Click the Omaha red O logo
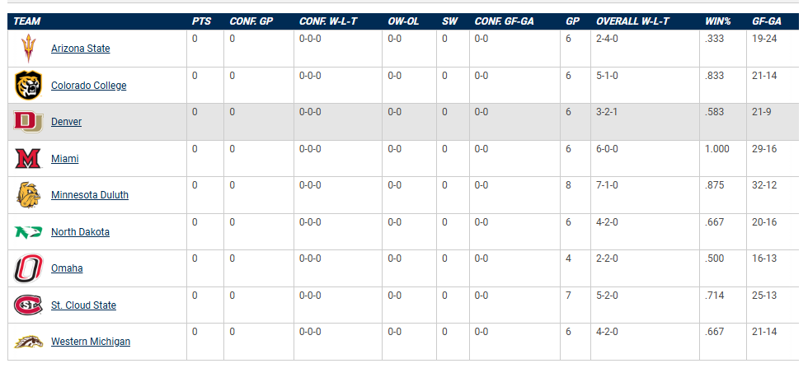The height and width of the screenshot is (368, 808). (x=29, y=268)
